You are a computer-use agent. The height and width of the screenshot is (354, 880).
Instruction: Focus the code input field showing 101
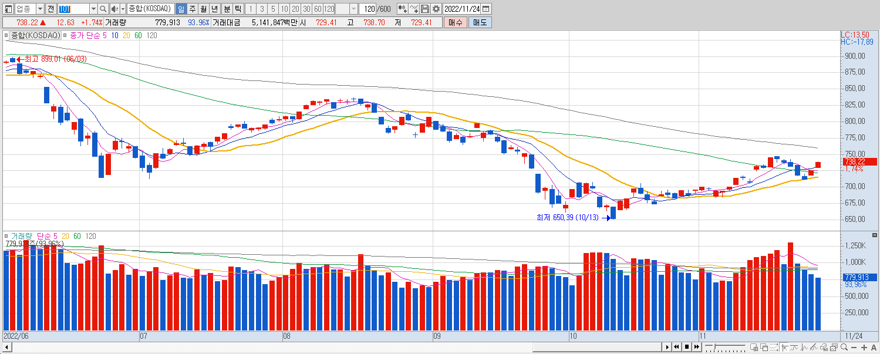[x=73, y=9]
